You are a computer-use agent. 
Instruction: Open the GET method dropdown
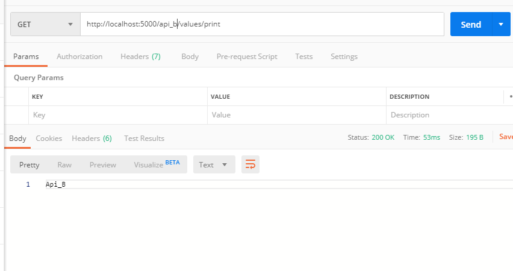(x=45, y=24)
